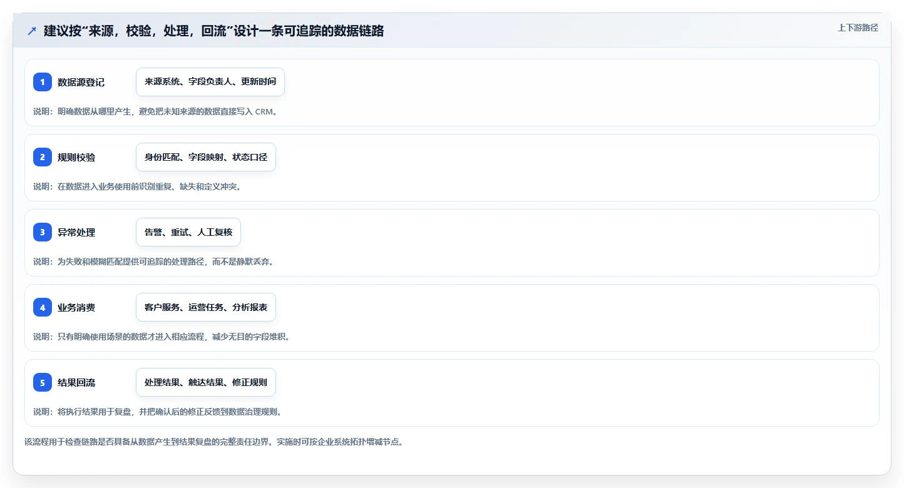Click the arrow icon beside the heading
This screenshot has height=488, width=904.
click(x=32, y=31)
